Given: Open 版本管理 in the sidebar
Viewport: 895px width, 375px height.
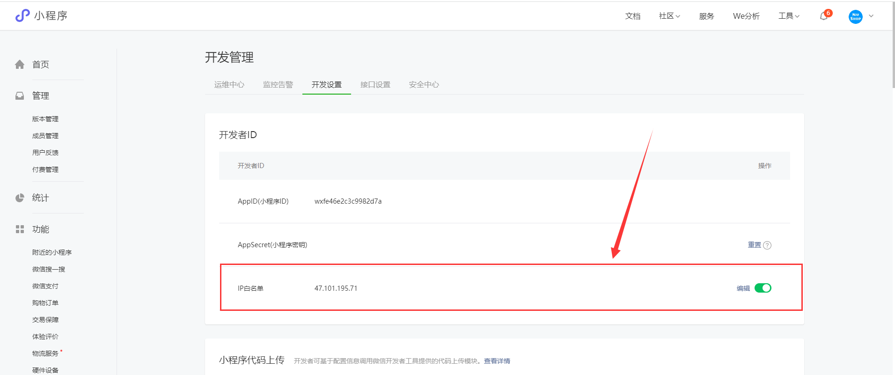Looking at the screenshot, I should point(45,119).
